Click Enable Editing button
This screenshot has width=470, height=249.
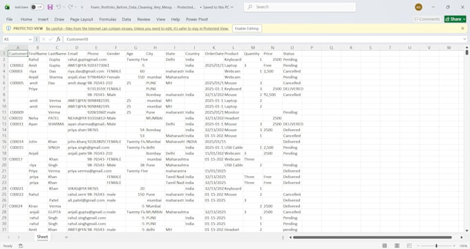pos(247,28)
